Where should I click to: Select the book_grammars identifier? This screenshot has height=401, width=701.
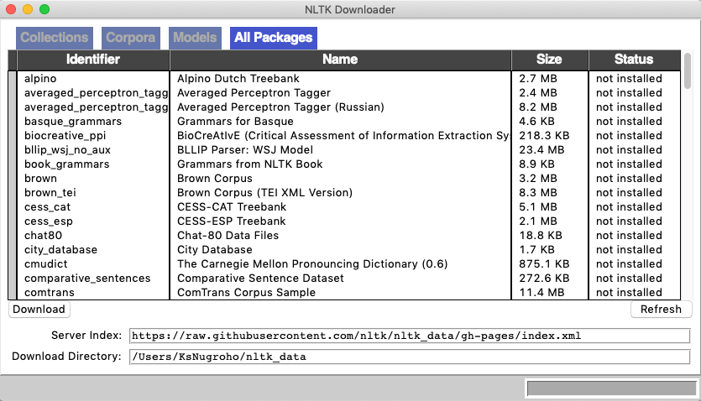(66, 164)
